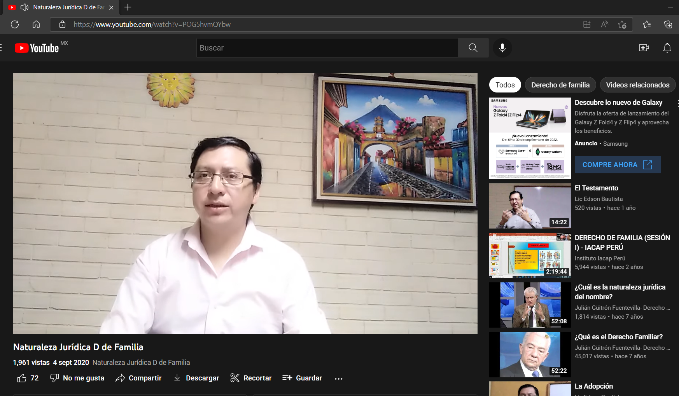679x396 pixels.
Task: Click the browser address bar URL
Action: pos(152,24)
